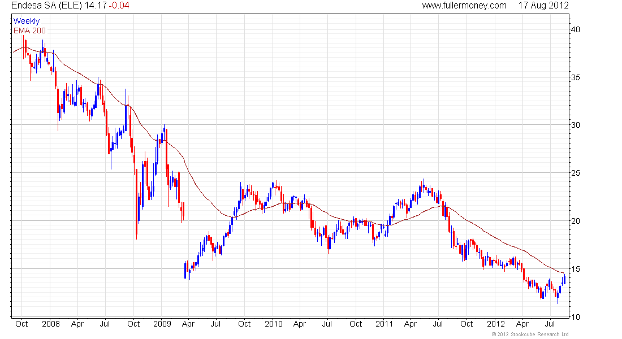Image resolution: width=622 pixels, height=339 pixels.
Task: Click the x-axis label 2011
Action: click(x=384, y=324)
